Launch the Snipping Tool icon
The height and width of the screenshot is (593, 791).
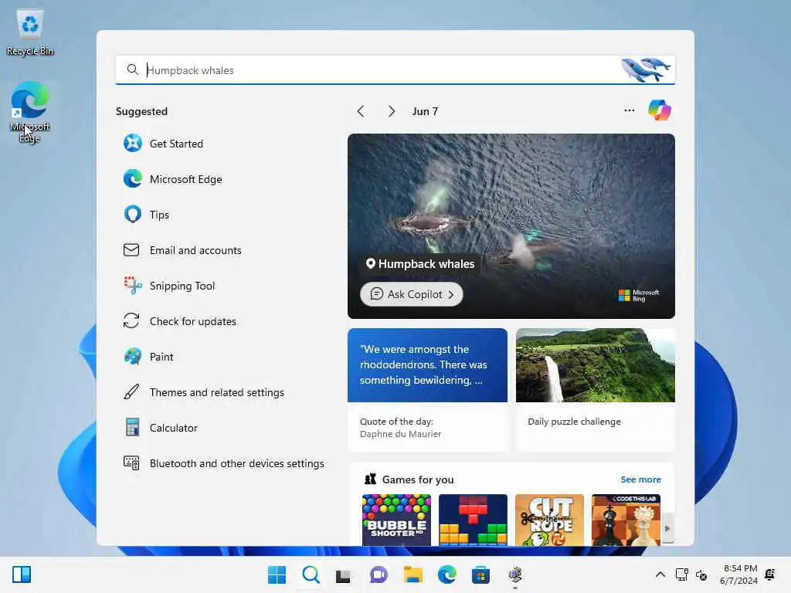133,286
